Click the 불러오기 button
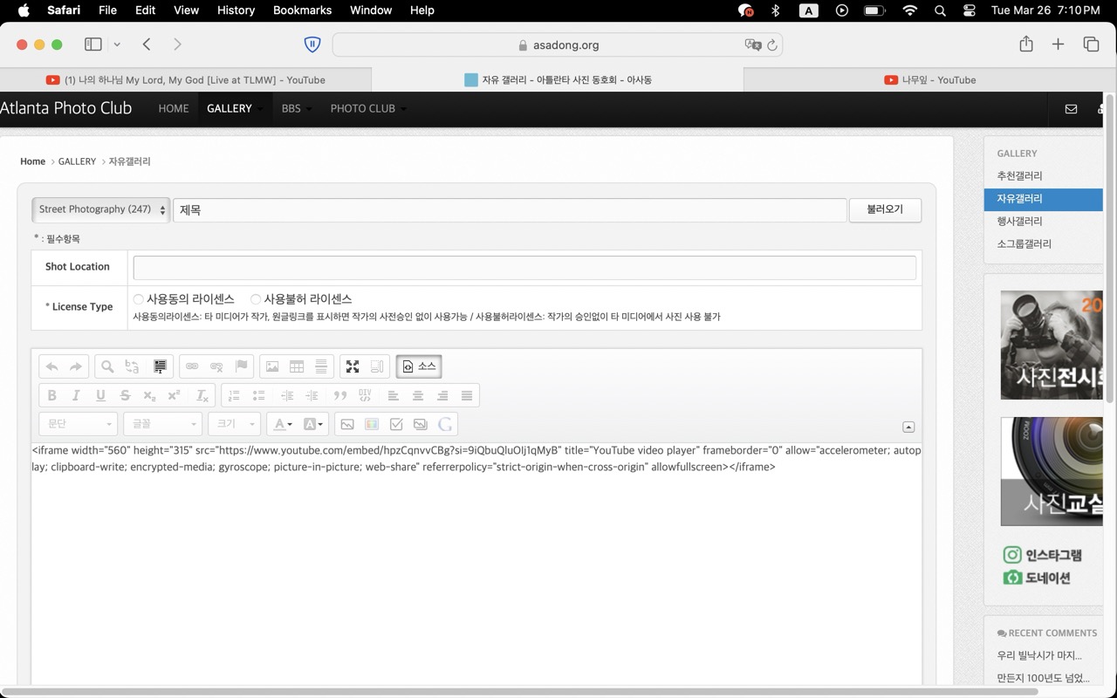This screenshot has width=1117, height=698. [884, 209]
